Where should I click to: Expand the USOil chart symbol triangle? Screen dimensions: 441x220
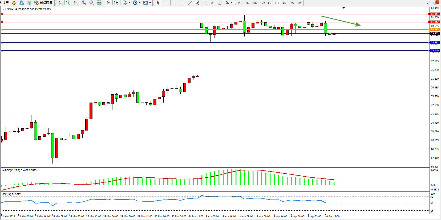[3, 9]
